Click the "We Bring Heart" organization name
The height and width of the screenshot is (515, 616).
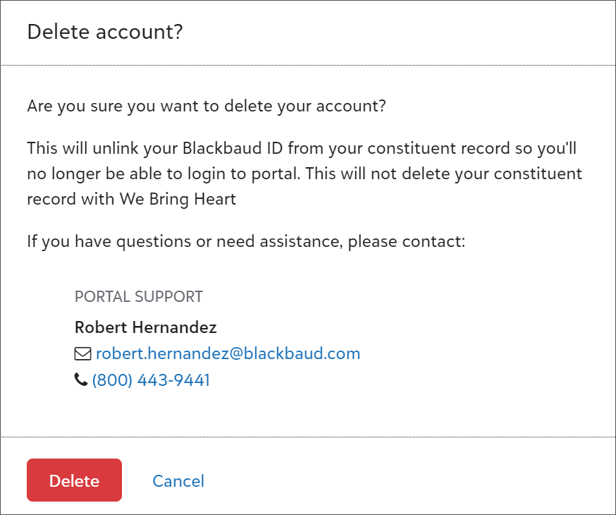[178, 199]
